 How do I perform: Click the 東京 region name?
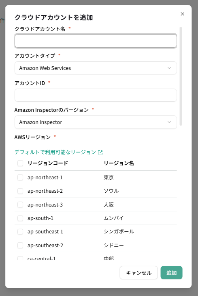pos(109,177)
